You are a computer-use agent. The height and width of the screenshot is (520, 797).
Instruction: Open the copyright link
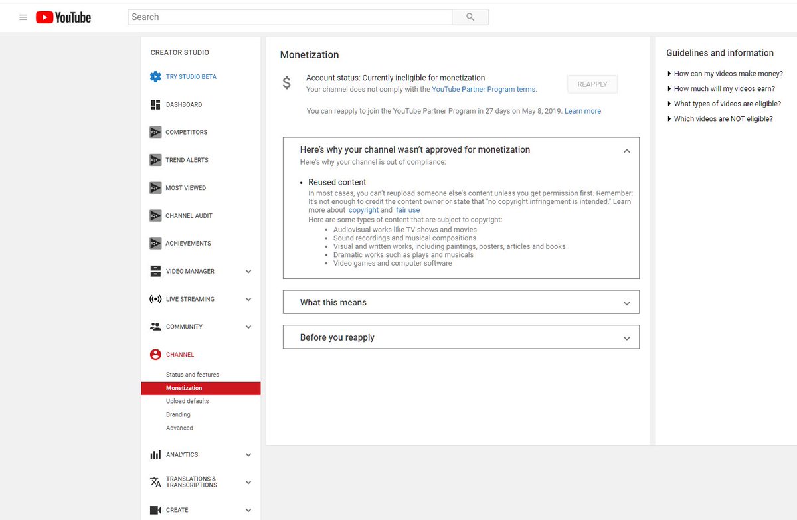[364, 210]
